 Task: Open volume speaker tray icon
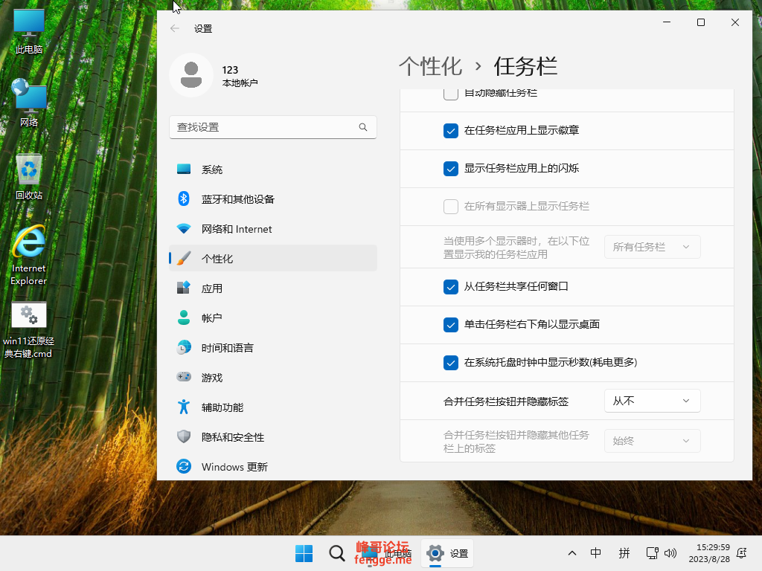tap(670, 553)
